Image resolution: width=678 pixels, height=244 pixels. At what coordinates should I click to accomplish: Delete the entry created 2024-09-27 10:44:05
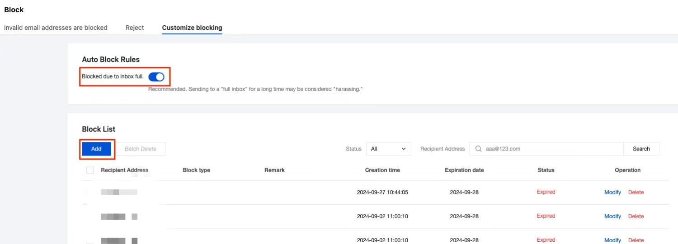point(636,192)
